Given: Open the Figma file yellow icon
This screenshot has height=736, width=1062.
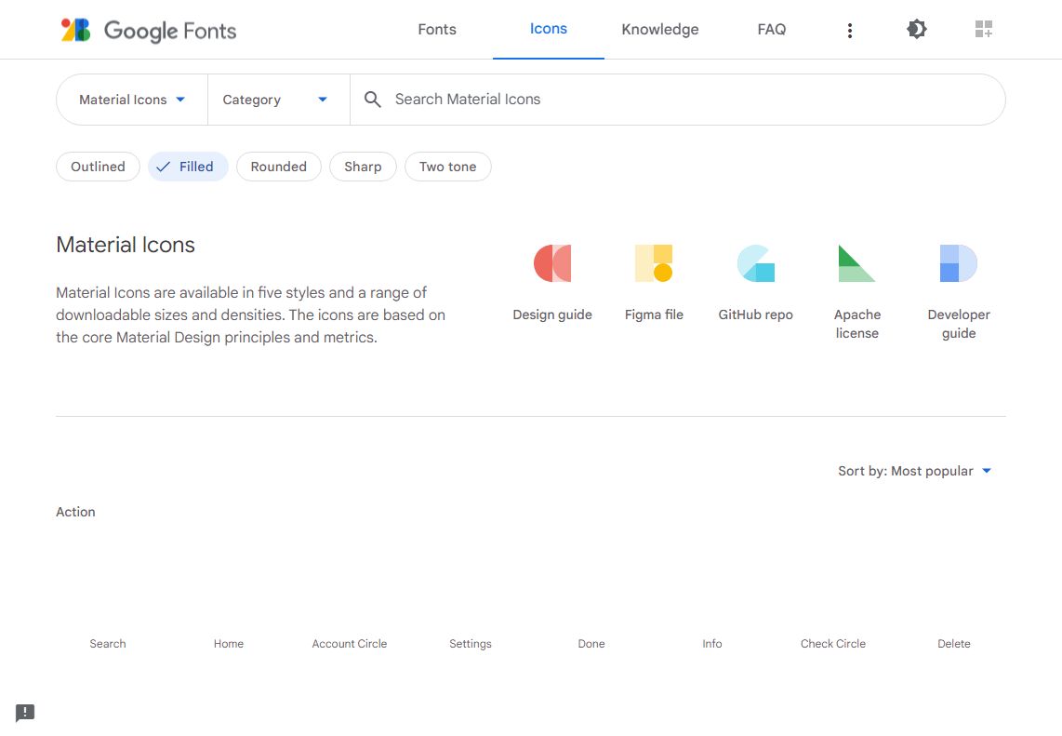Looking at the screenshot, I should 654,263.
